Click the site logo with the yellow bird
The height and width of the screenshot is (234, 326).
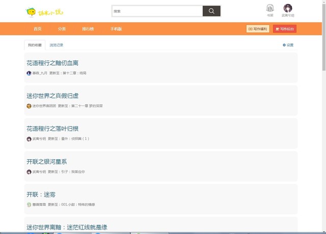[x=40, y=11]
